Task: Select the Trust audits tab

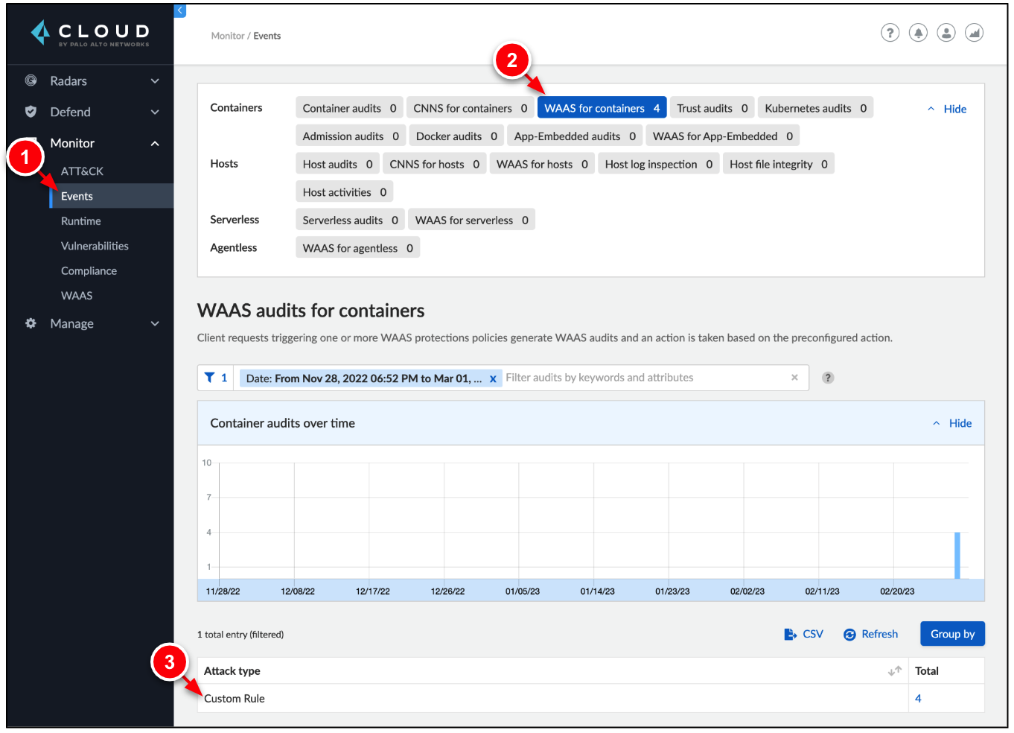Action: point(712,108)
